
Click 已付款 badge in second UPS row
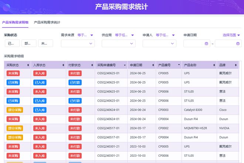point(75,82)
